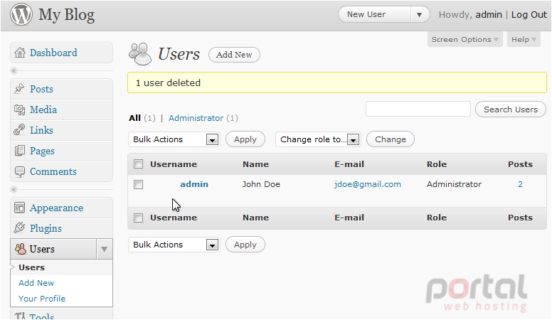
Task: Tick the admin user row checkbox
Action: coord(138,184)
